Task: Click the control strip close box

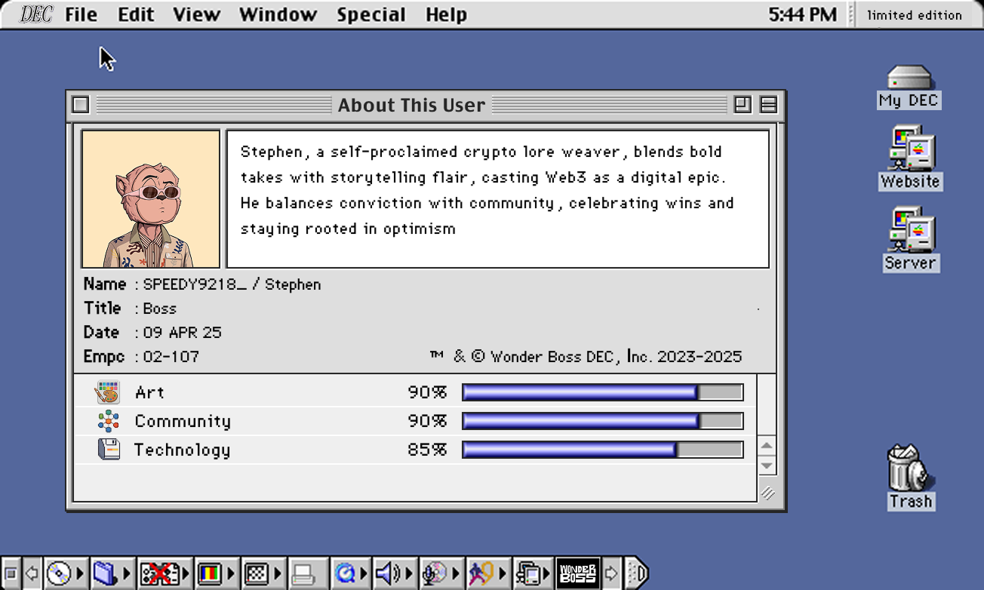Action: (x=11, y=574)
